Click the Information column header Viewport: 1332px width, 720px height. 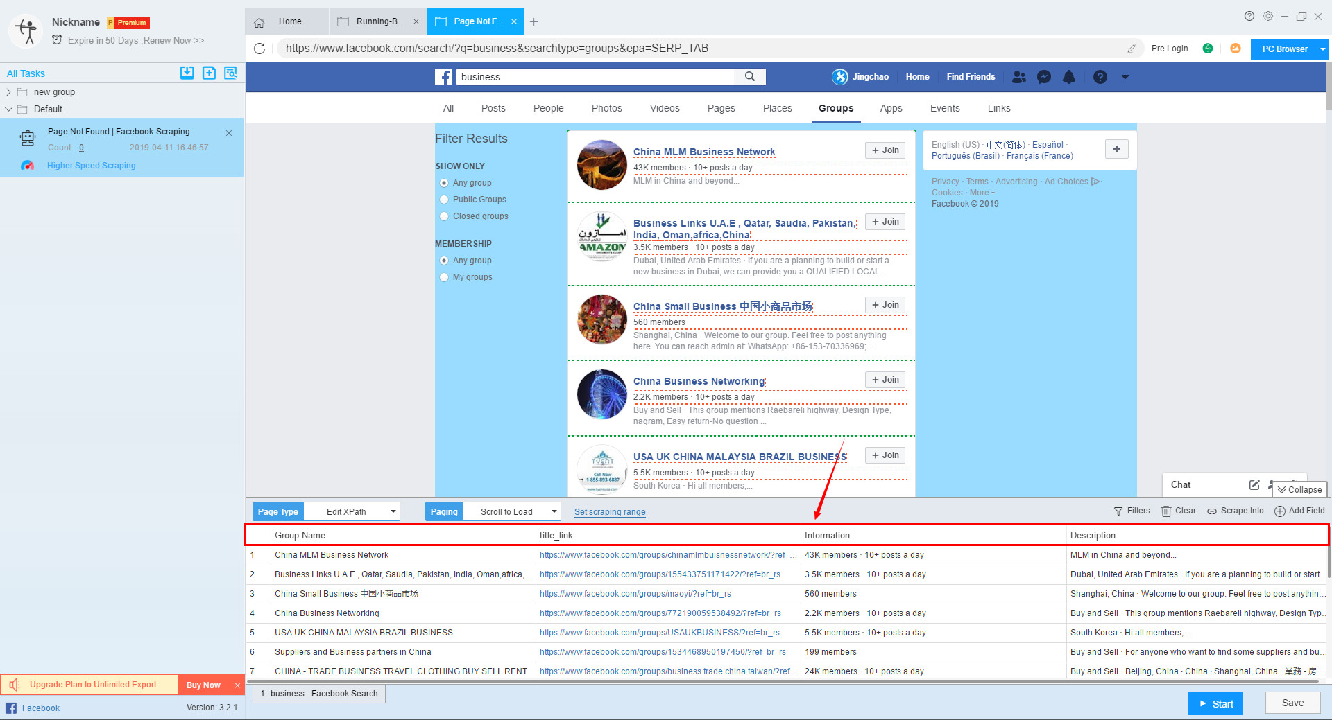933,535
